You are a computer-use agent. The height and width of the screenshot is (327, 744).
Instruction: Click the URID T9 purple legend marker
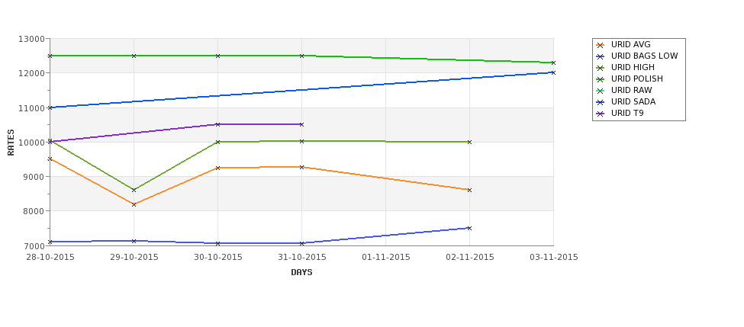coord(601,114)
